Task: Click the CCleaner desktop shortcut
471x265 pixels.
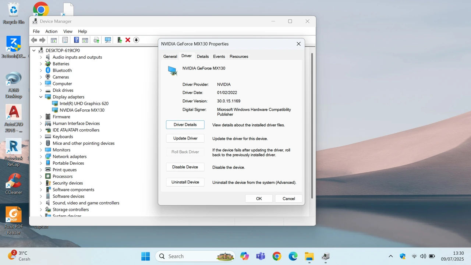Action: (x=14, y=184)
